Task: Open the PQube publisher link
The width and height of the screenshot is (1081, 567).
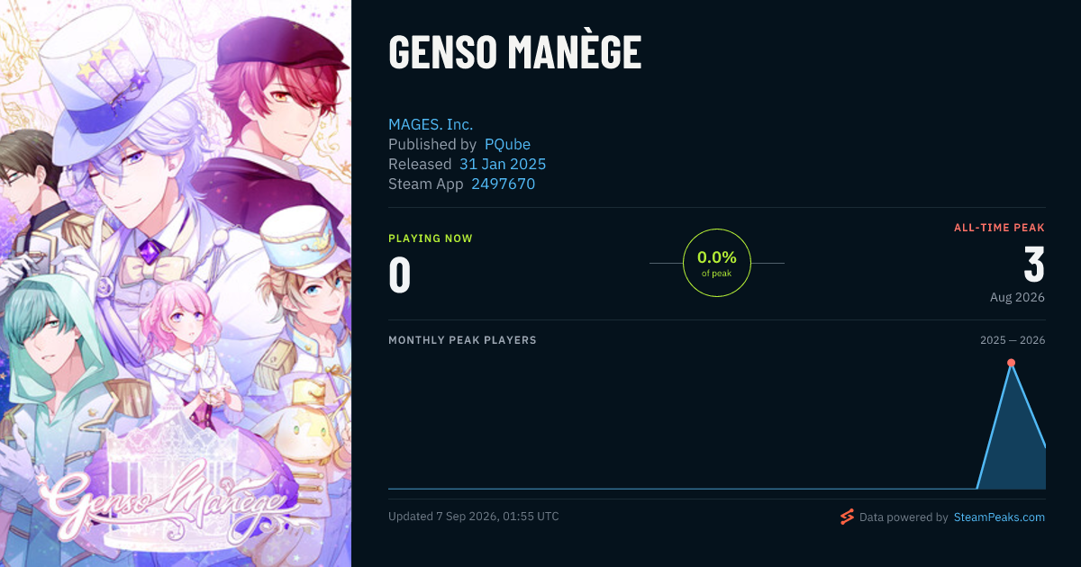Action: click(507, 144)
